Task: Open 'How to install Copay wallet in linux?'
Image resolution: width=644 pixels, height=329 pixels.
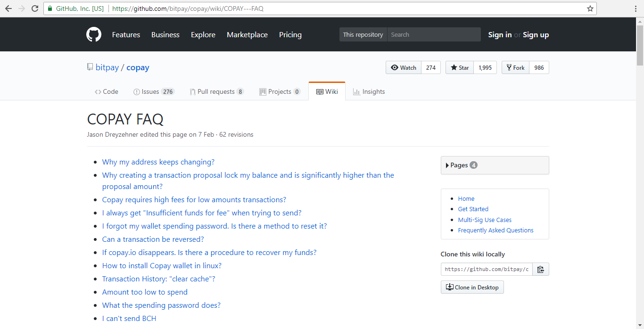Action: pos(162,265)
